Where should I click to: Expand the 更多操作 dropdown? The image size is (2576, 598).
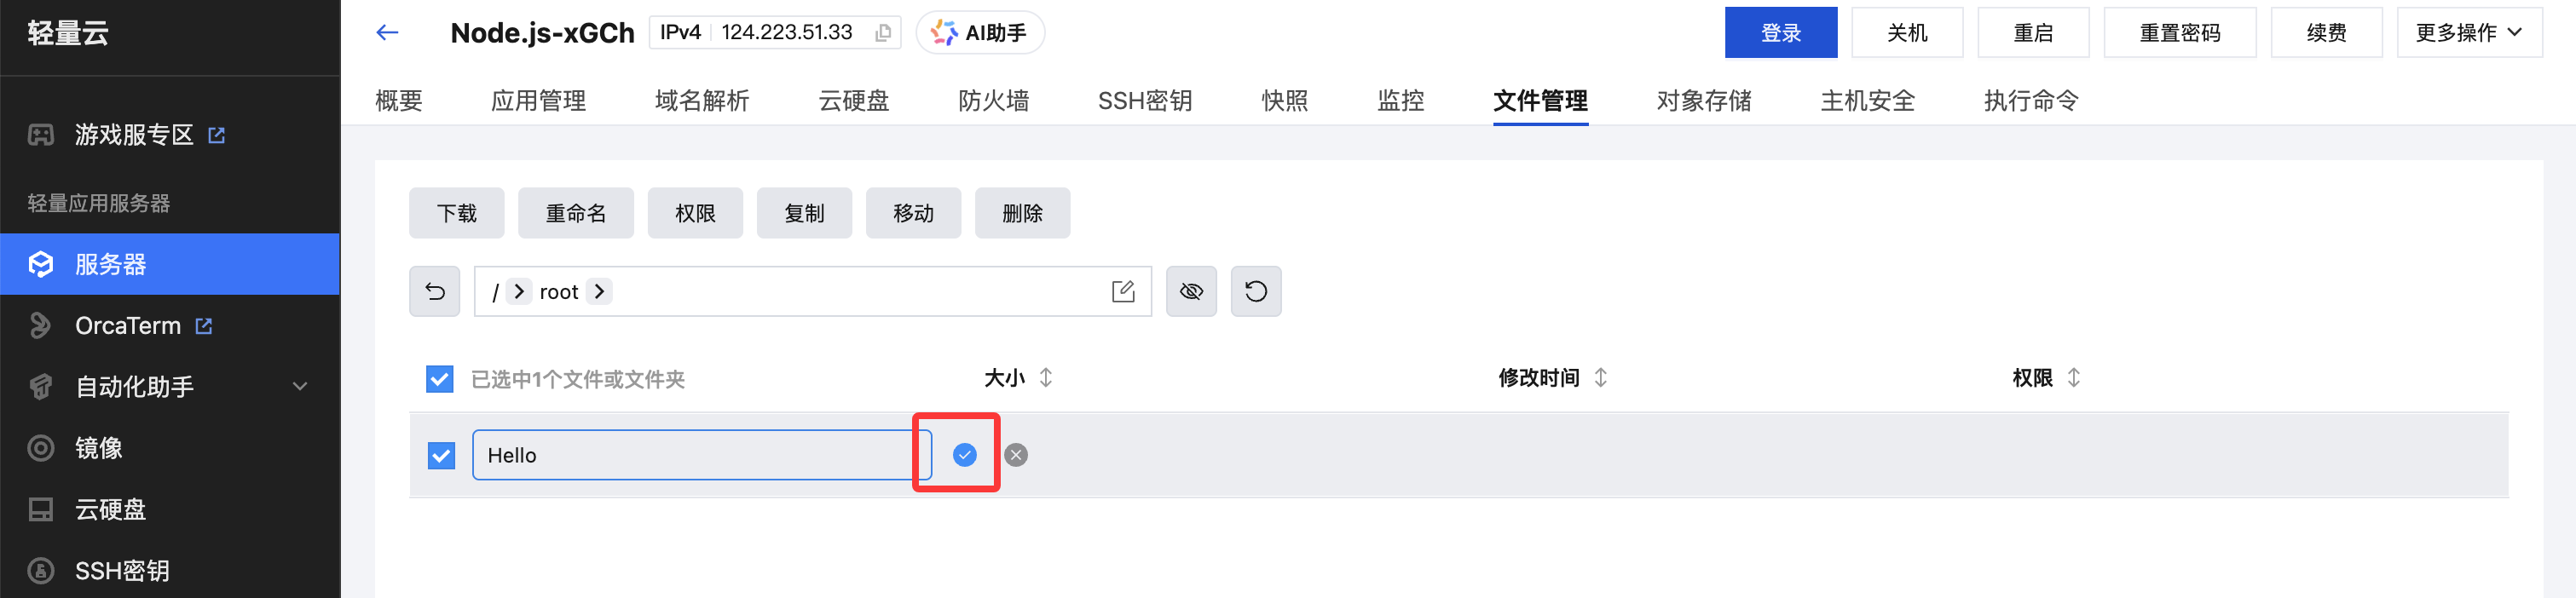pos(2469,33)
